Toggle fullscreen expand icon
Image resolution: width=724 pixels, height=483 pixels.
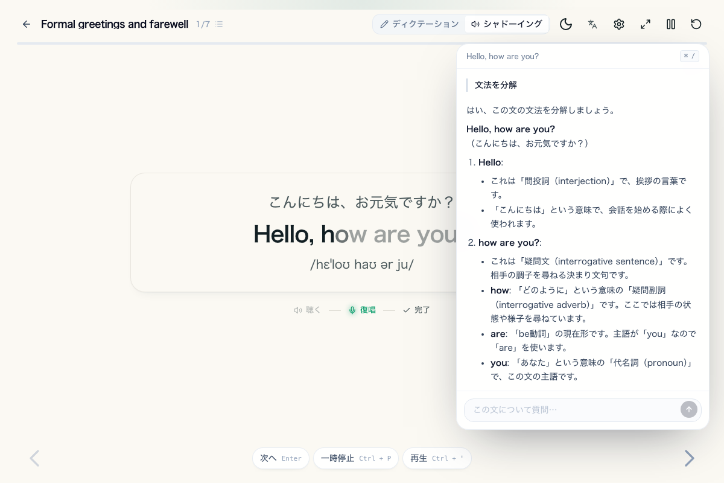click(x=646, y=24)
